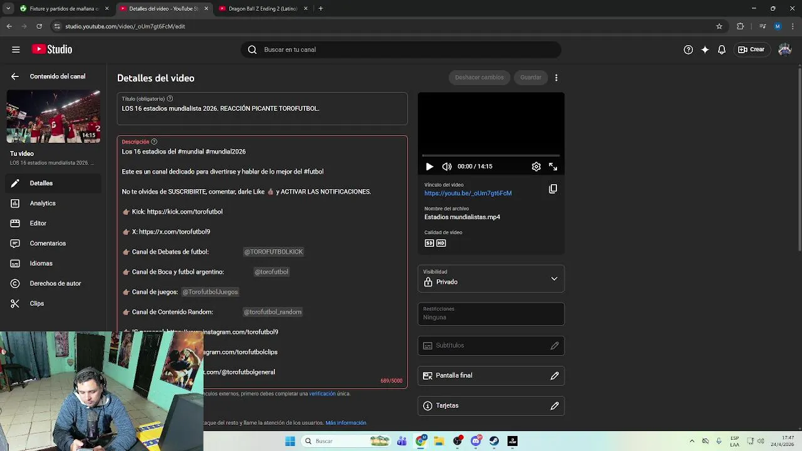
Task: Click the sidebar video thumbnail
Action: [x=53, y=117]
